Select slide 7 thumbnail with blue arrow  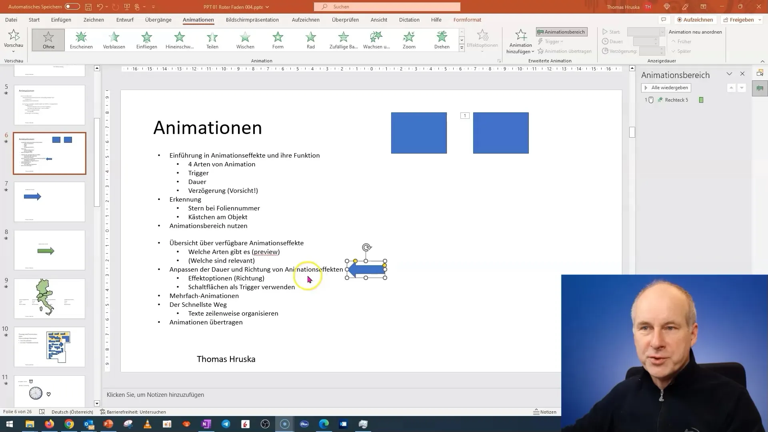(50, 202)
